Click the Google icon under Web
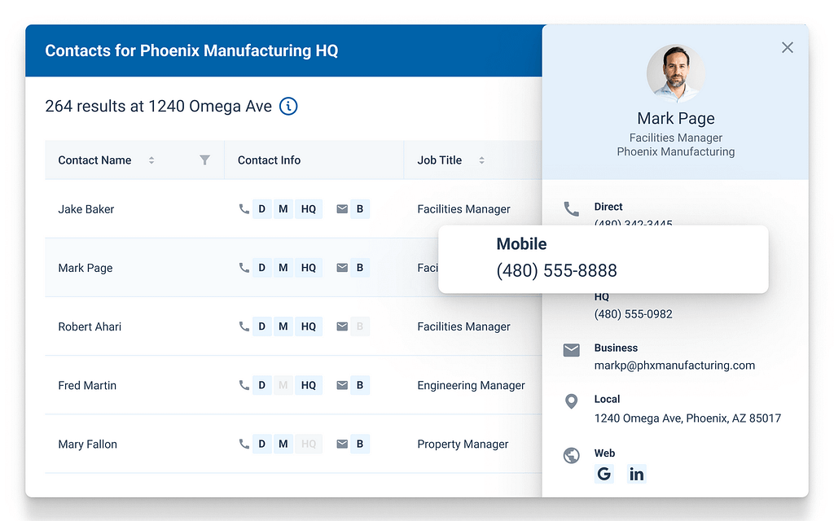 pos(604,474)
